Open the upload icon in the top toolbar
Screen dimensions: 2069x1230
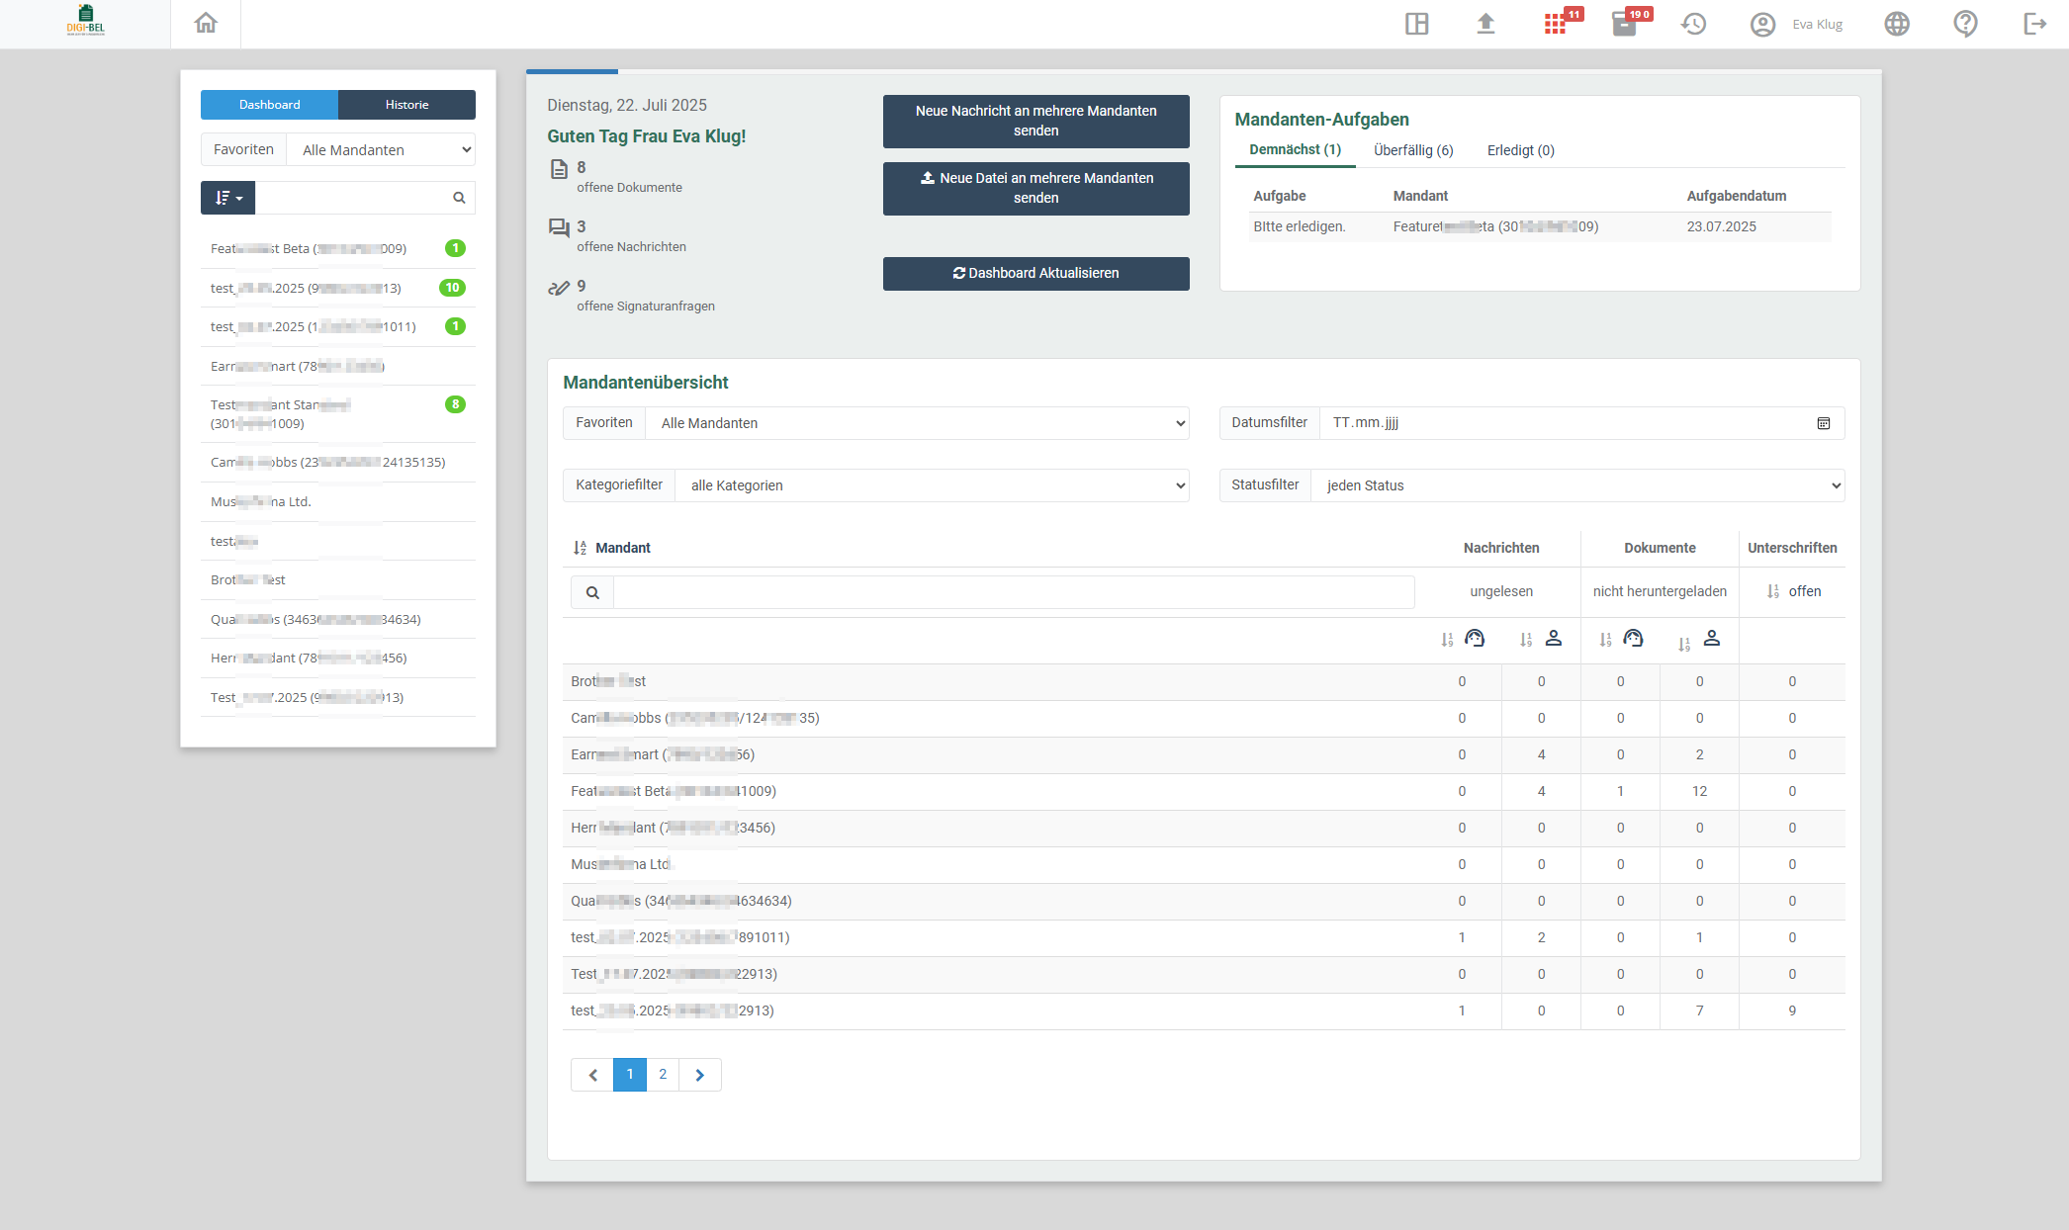pos(1485,24)
